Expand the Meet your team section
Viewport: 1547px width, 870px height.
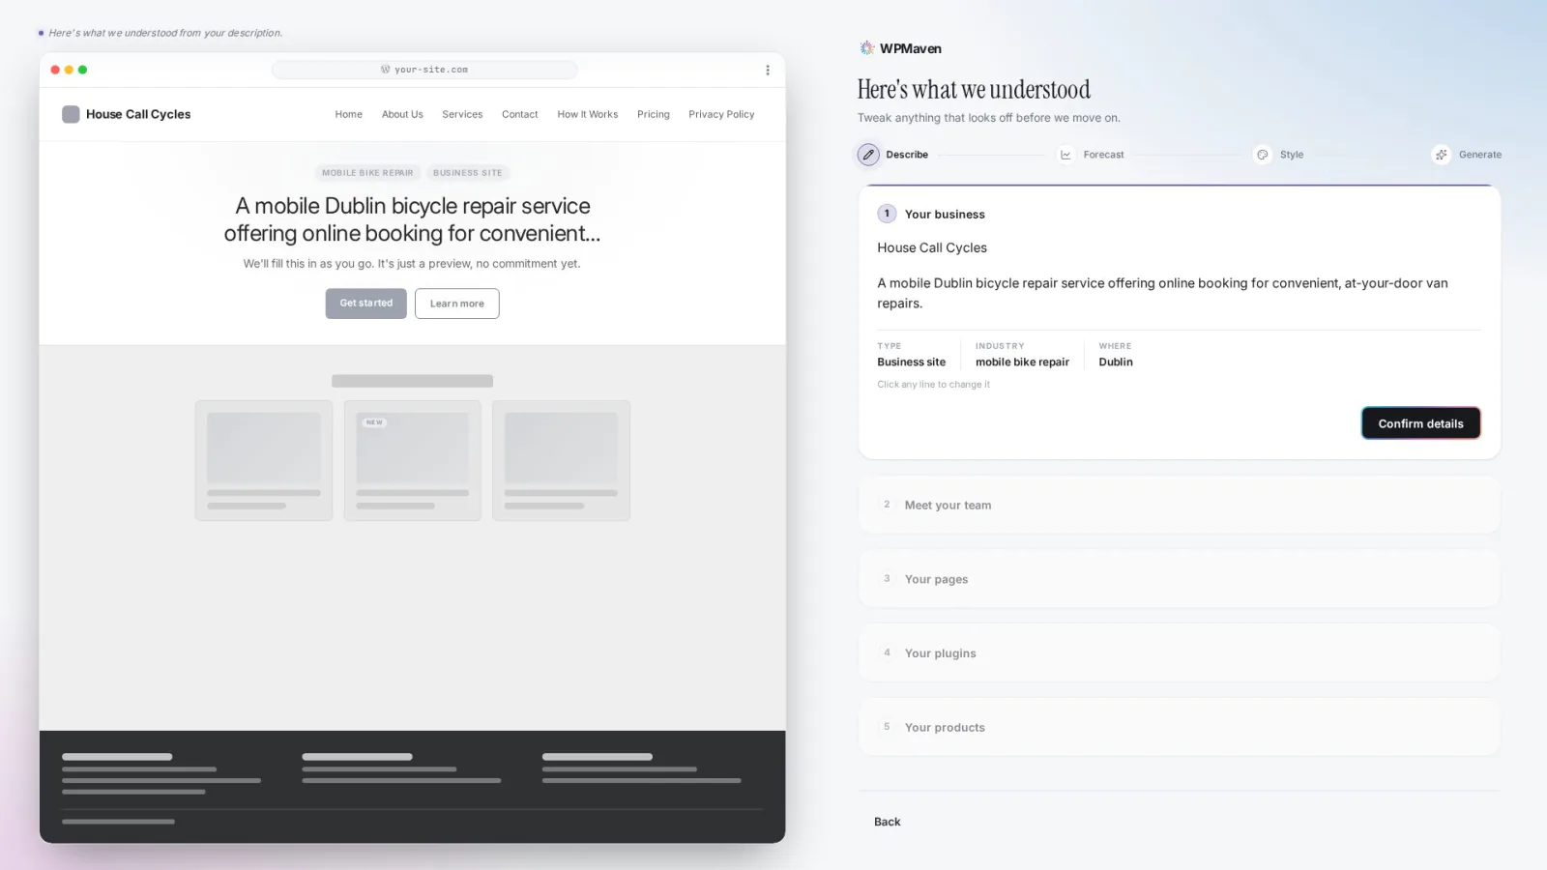point(1179,505)
